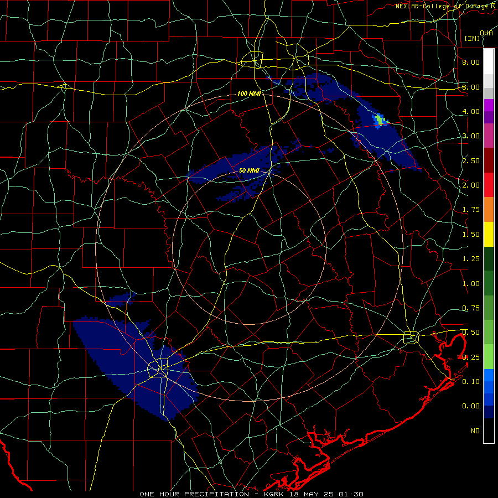
Task: Click the 0.50 legend value
Action: click(x=471, y=333)
